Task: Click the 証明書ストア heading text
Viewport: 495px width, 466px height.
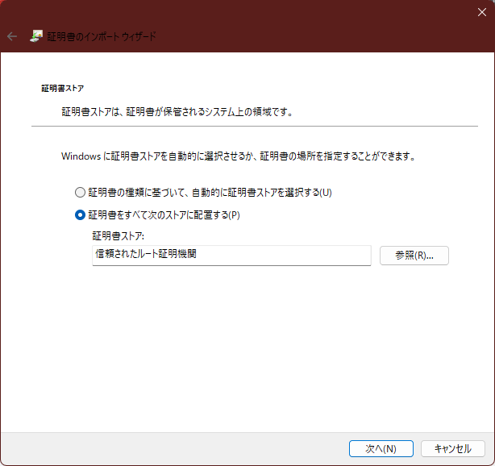Action: (x=63, y=88)
